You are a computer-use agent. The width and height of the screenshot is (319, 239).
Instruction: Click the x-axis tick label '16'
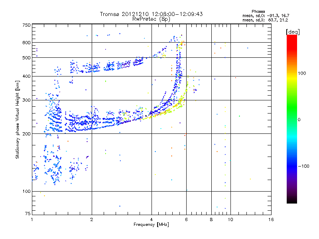(271, 219)
